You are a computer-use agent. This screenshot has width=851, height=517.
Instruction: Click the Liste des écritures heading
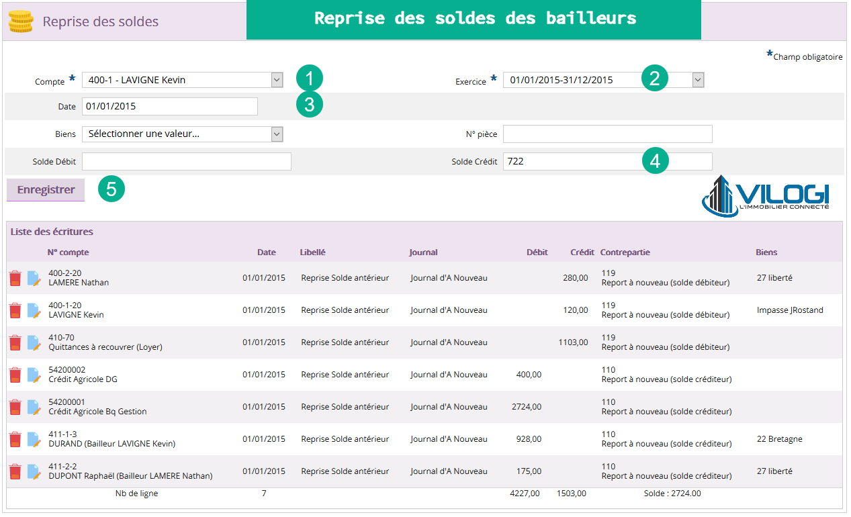pos(52,232)
